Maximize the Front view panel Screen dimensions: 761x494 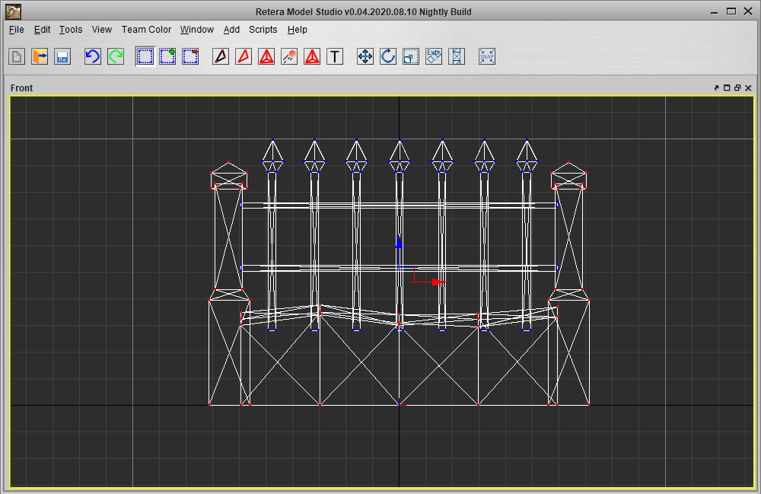coord(727,88)
